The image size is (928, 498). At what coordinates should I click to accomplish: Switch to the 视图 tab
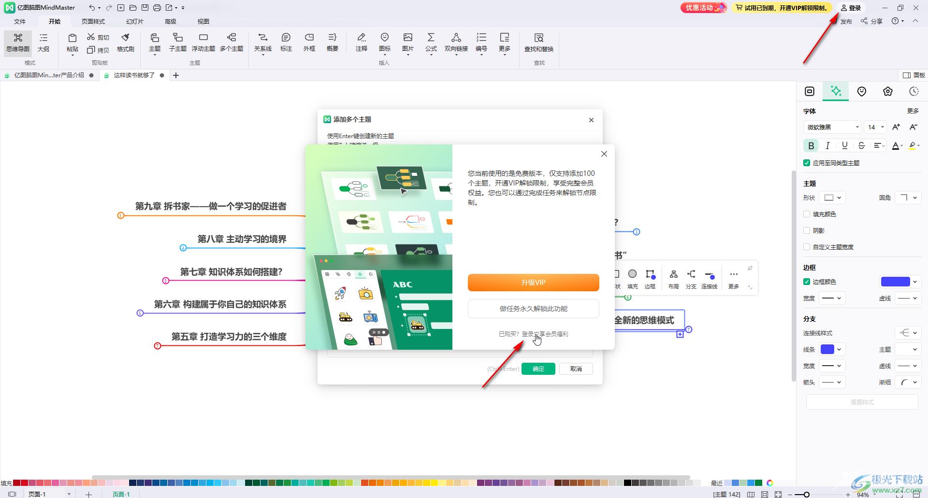203,21
